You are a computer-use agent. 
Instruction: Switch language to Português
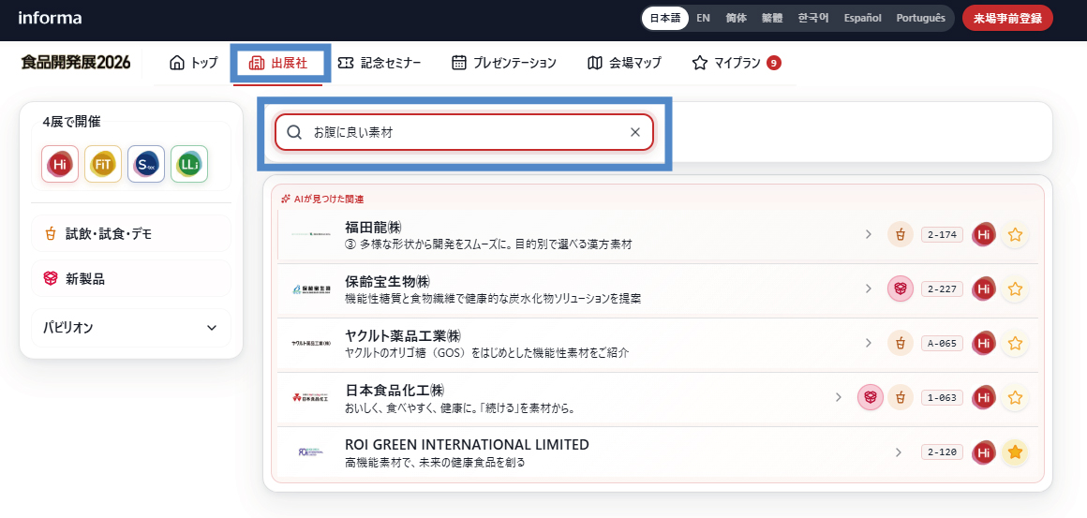point(920,19)
